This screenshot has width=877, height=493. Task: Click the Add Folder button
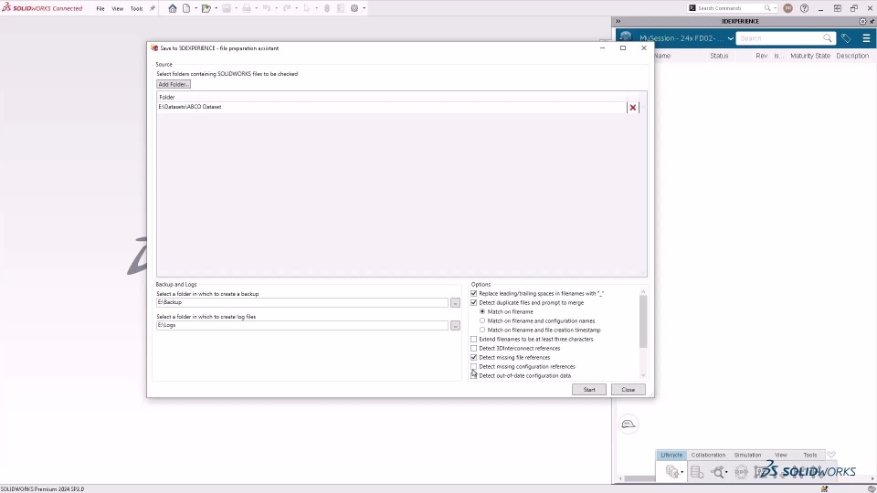pos(174,84)
